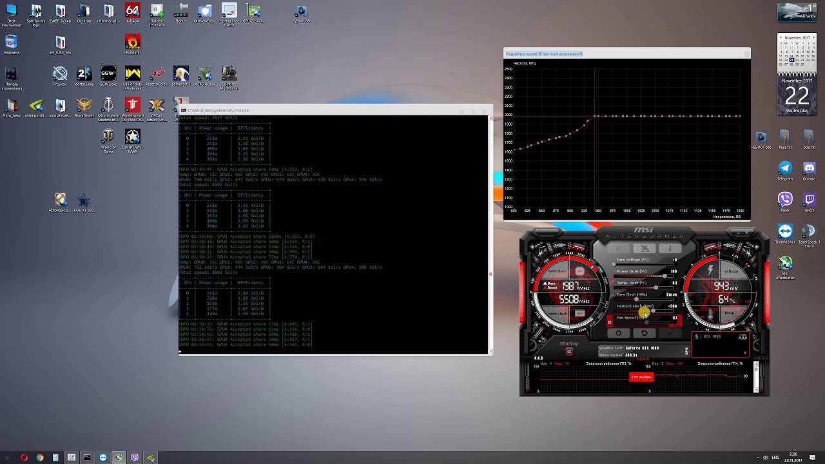The width and height of the screenshot is (825, 464).
Task: Open the Telegram desktop shortcut
Action: point(785,171)
